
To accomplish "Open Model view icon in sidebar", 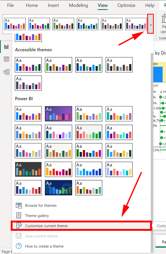I will 6,72.
